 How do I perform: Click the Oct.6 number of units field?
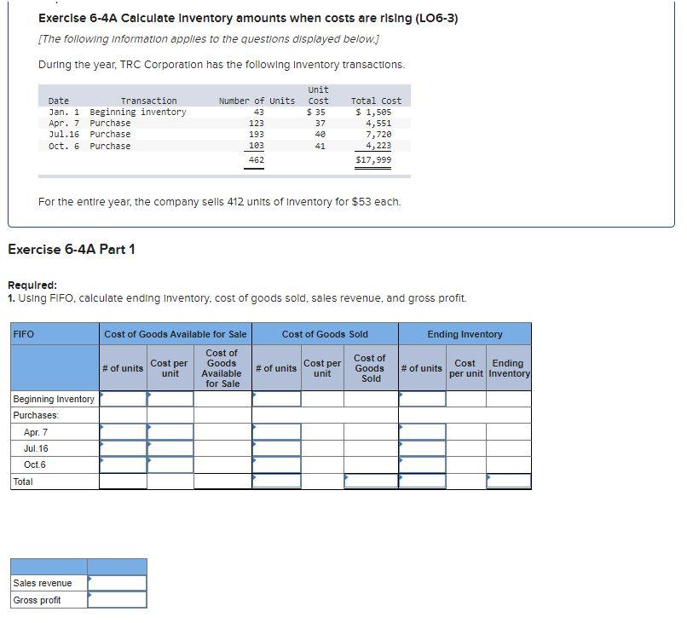point(121,464)
